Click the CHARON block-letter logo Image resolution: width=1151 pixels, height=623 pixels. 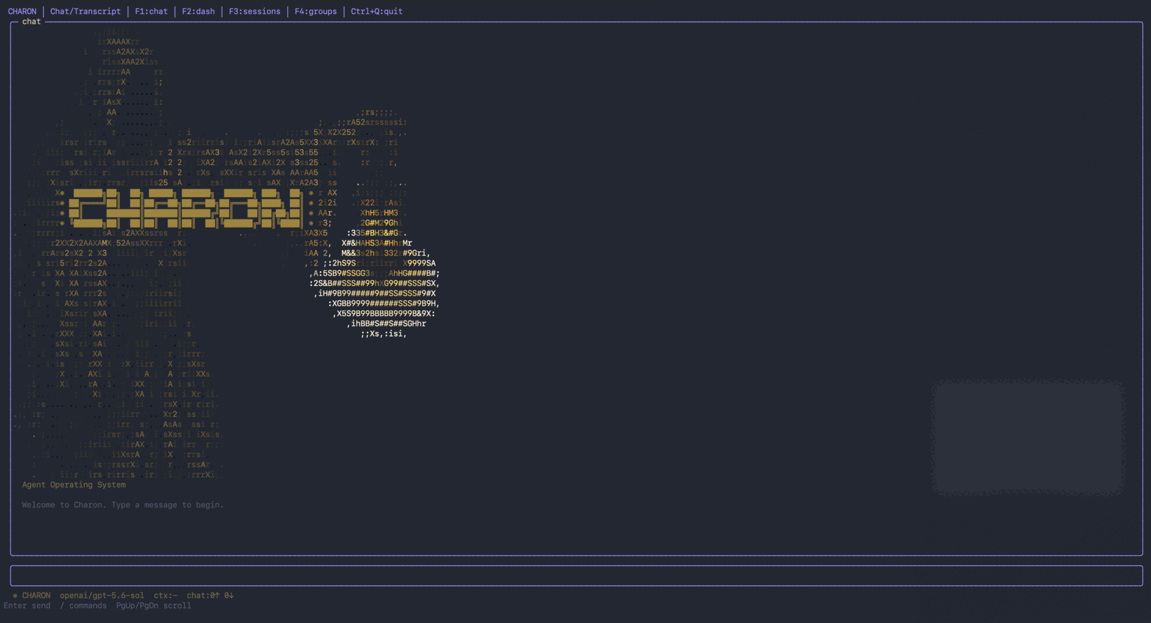[185, 208]
